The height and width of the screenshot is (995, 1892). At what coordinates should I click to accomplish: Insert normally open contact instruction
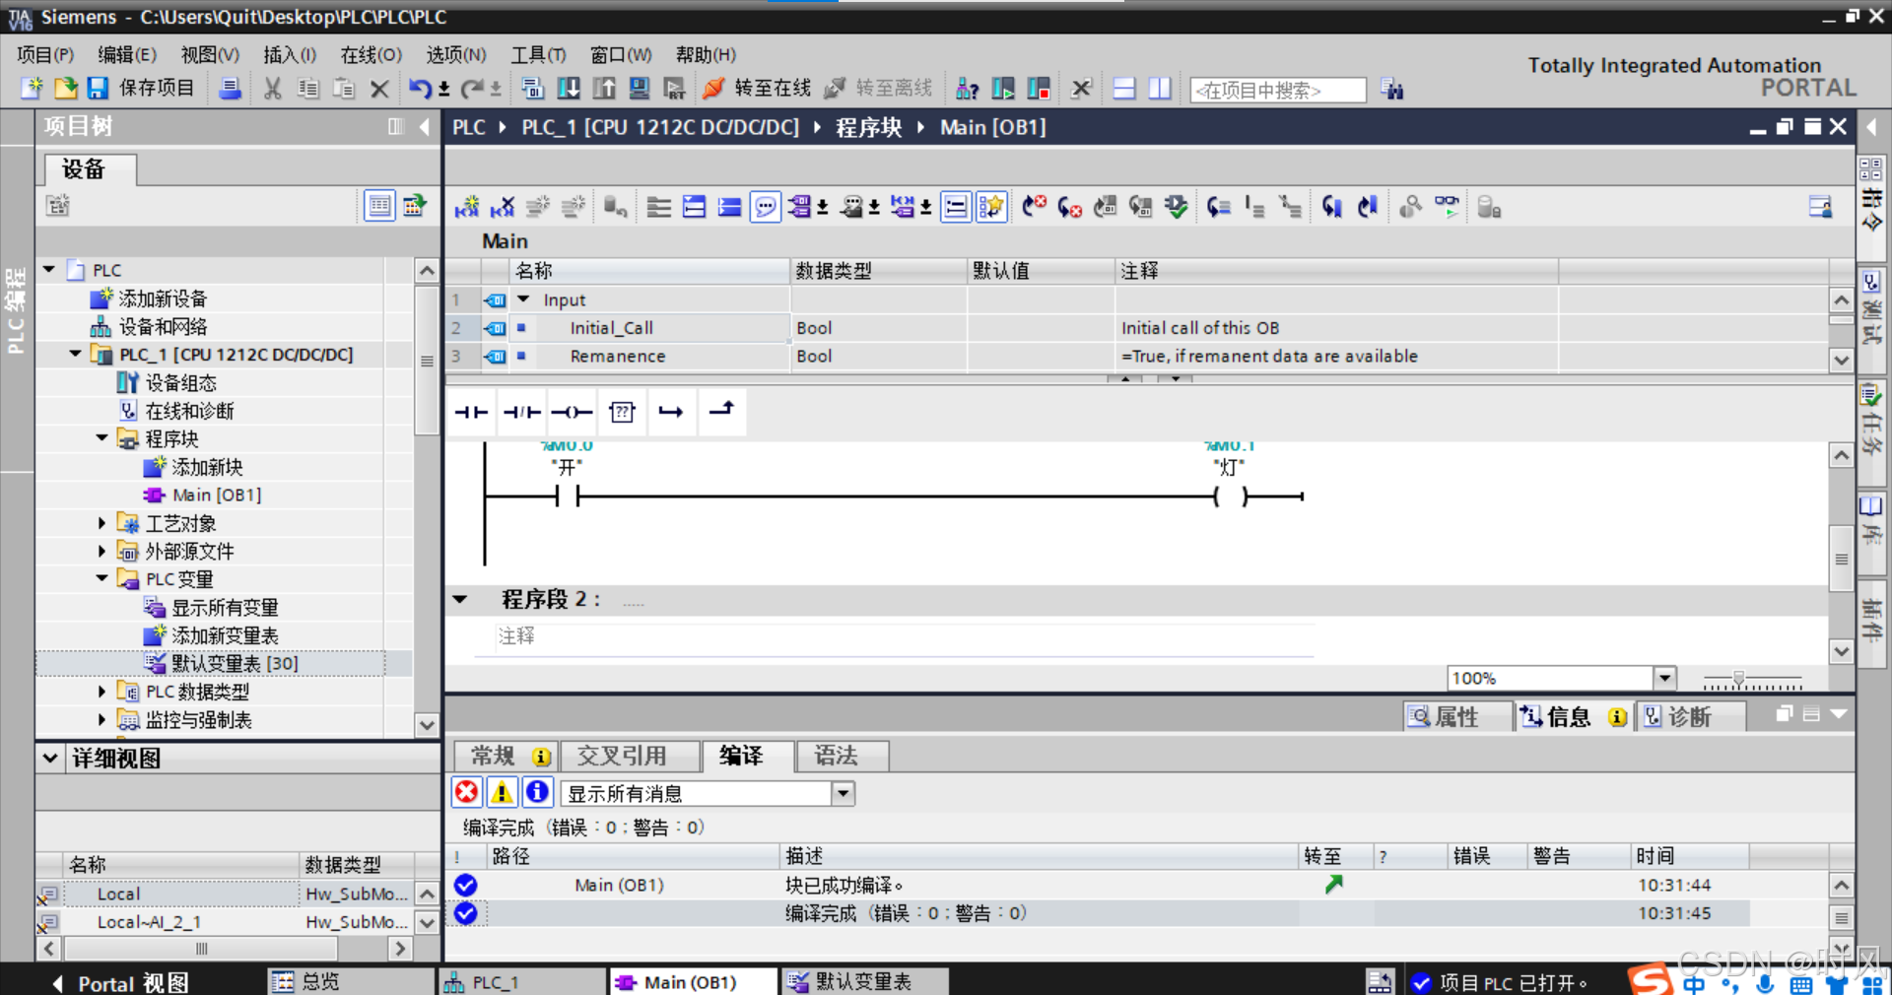(471, 412)
